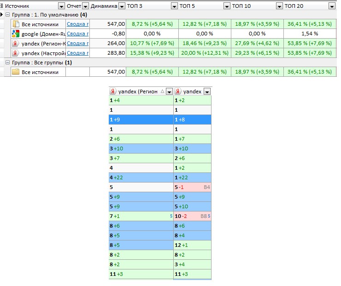This screenshot has height=286, width=341.
Task: Open Сводка link for Все источники row
Action: (x=77, y=24)
